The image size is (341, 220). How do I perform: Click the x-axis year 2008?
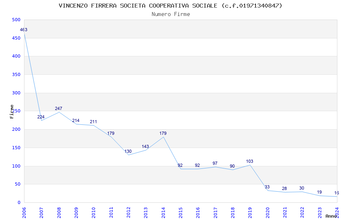point(59,212)
